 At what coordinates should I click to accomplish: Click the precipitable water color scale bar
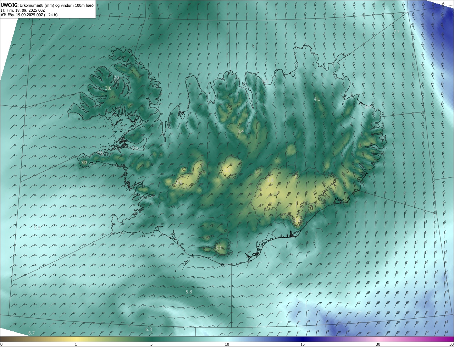click(227, 339)
